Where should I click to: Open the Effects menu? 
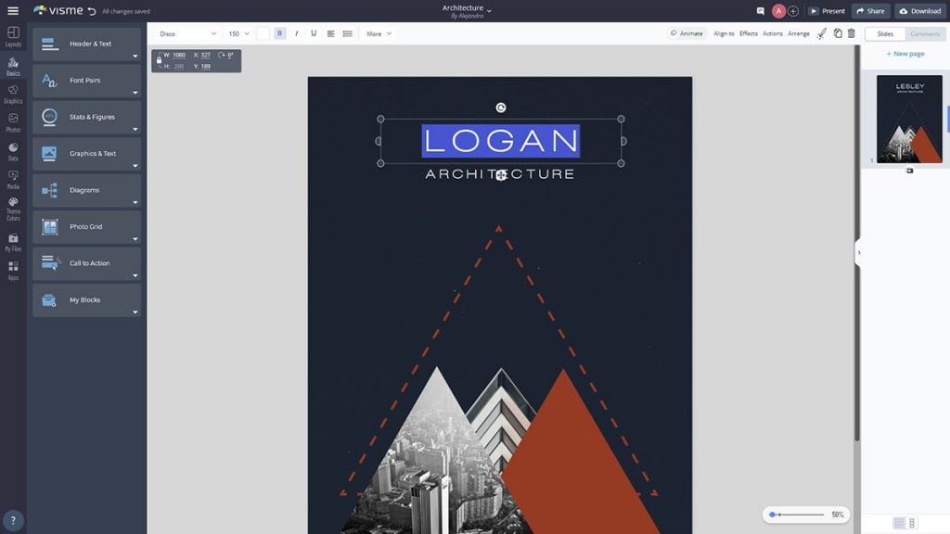tap(748, 33)
